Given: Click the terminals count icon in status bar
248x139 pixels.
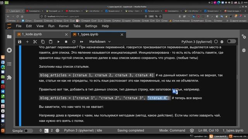Looking at the screenshot, I should coord(46,131).
